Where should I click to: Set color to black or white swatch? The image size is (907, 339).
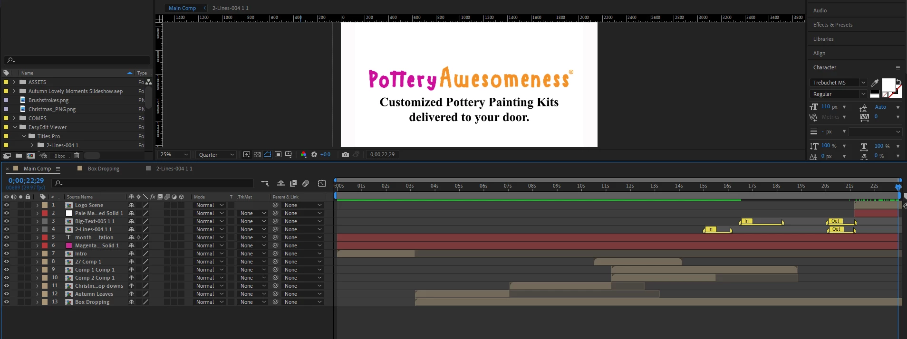pos(875,94)
